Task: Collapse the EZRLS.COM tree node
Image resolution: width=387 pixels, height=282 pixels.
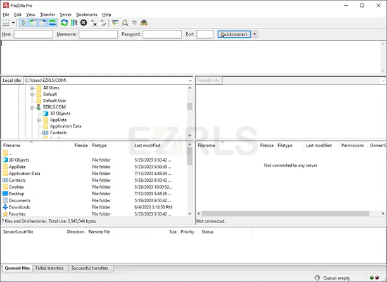Action: pyautogui.click(x=32, y=108)
